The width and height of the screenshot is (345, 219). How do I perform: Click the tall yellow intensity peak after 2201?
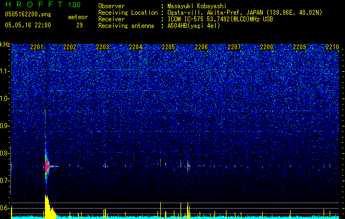(x=49, y=206)
